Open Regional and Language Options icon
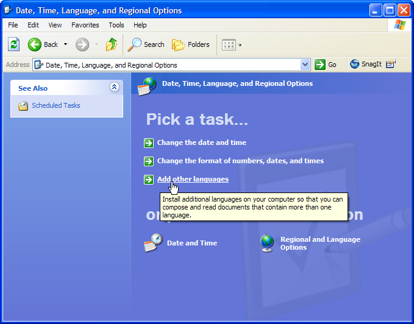The height and width of the screenshot is (324, 414). [x=267, y=243]
